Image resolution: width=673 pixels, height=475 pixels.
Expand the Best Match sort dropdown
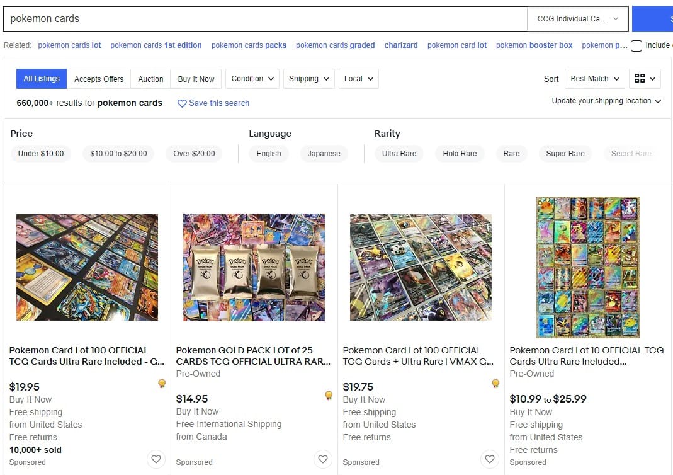(595, 79)
